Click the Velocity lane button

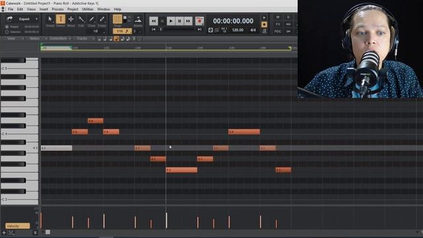pyautogui.click(x=18, y=226)
